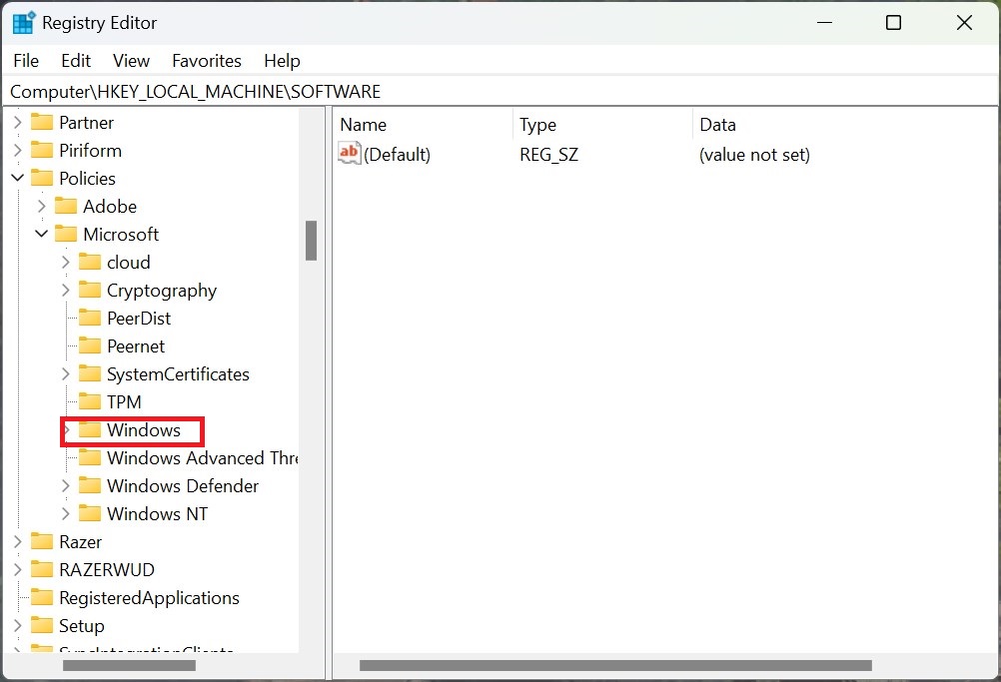Click the Name column header
The height and width of the screenshot is (682, 1001).
423,125
